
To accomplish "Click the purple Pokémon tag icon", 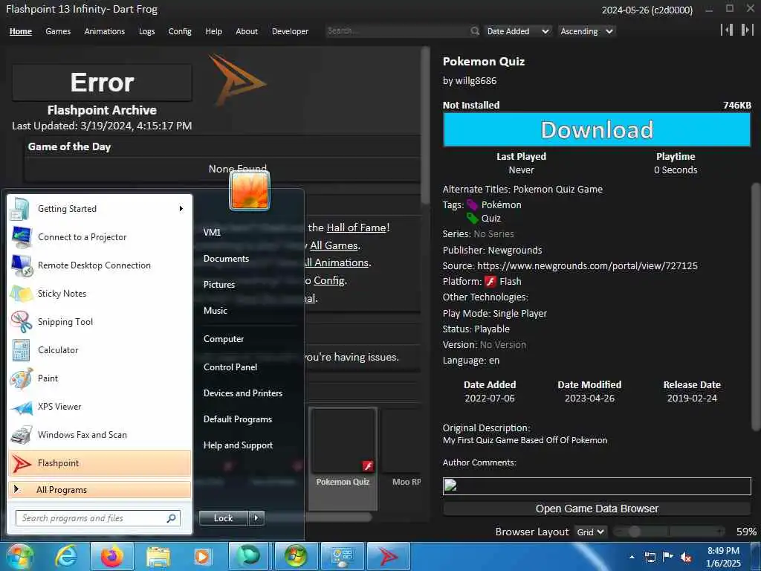I will 472,204.
